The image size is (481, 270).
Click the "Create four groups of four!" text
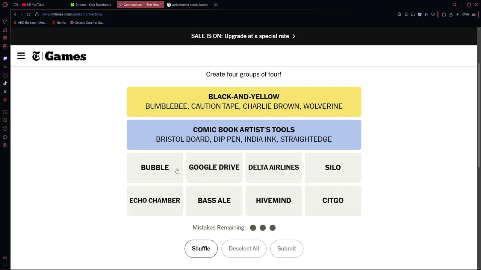(244, 74)
